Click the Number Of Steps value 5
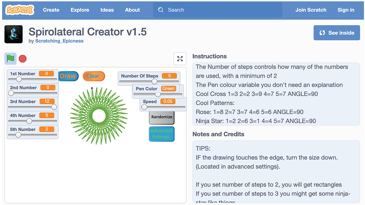 pos(169,76)
